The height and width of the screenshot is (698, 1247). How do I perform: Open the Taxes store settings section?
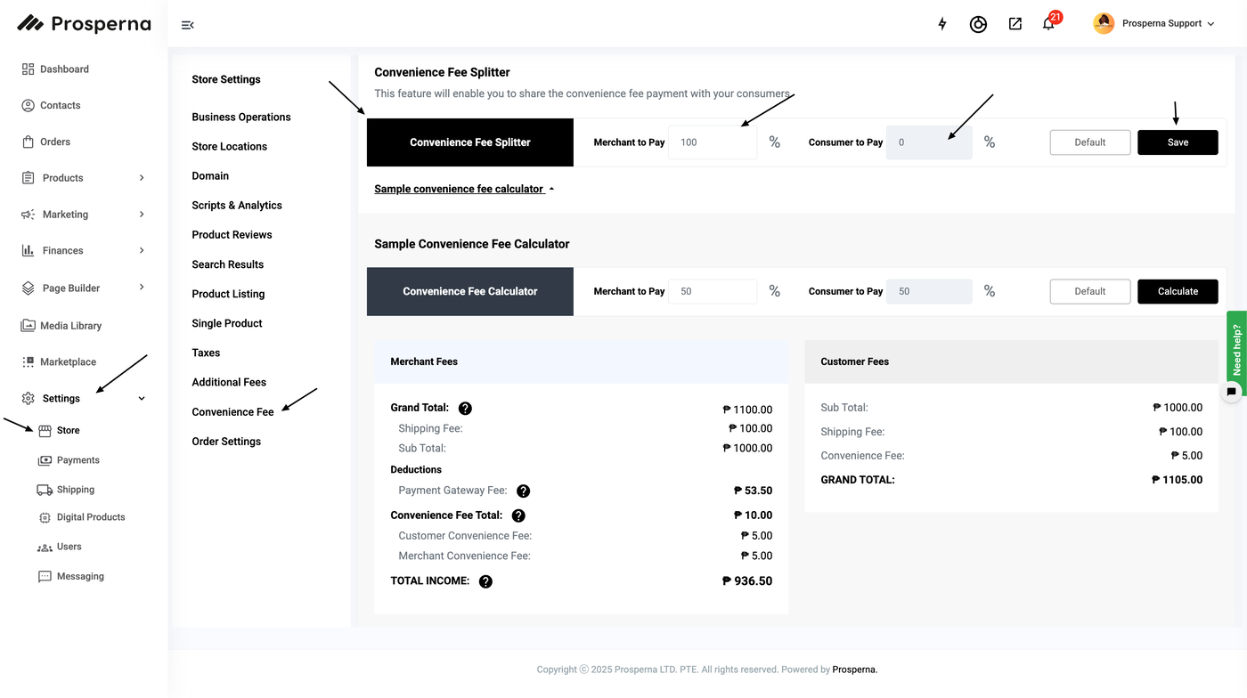(206, 353)
